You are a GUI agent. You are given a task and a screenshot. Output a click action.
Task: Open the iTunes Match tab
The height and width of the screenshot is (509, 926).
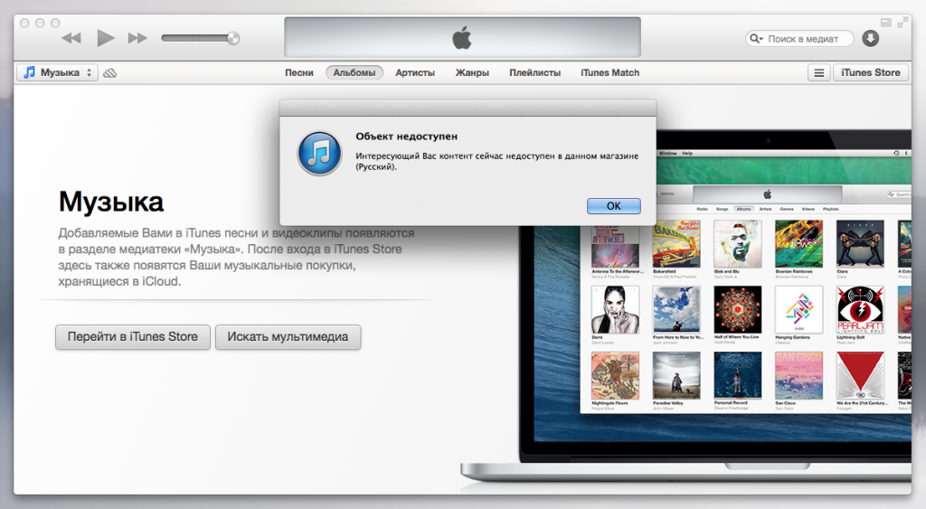(x=610, y=72)
